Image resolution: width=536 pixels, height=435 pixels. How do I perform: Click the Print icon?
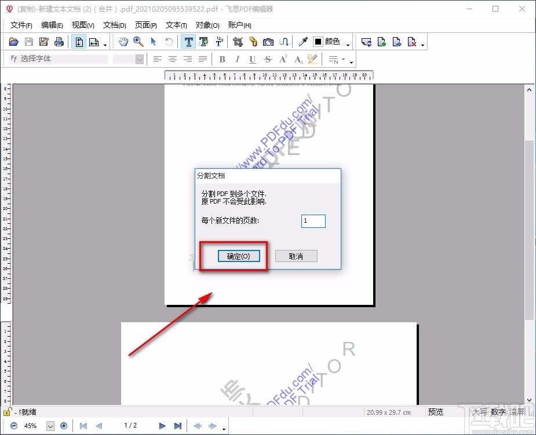(59, 42)
